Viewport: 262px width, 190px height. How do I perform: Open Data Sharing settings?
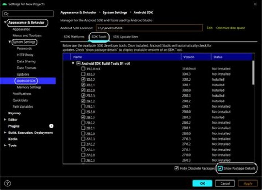pyautogui.click(x=26, y=61)
